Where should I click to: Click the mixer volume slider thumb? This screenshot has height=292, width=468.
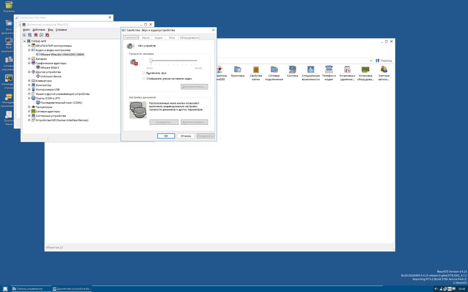(x=151, y=61)
